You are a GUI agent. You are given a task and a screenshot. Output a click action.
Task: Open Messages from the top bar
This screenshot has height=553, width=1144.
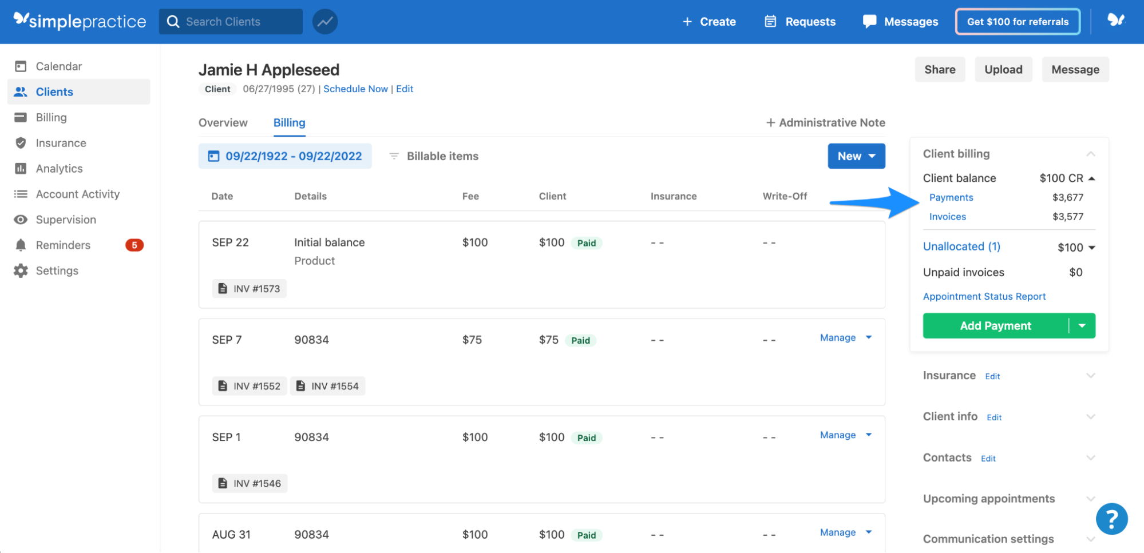click(x=911, y=21)
